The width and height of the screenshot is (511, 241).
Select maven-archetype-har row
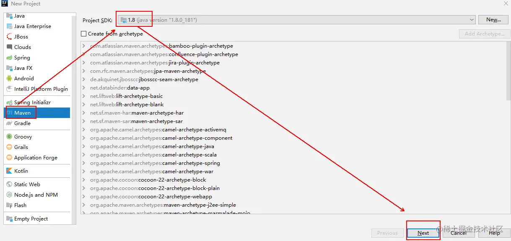(293, 113)
